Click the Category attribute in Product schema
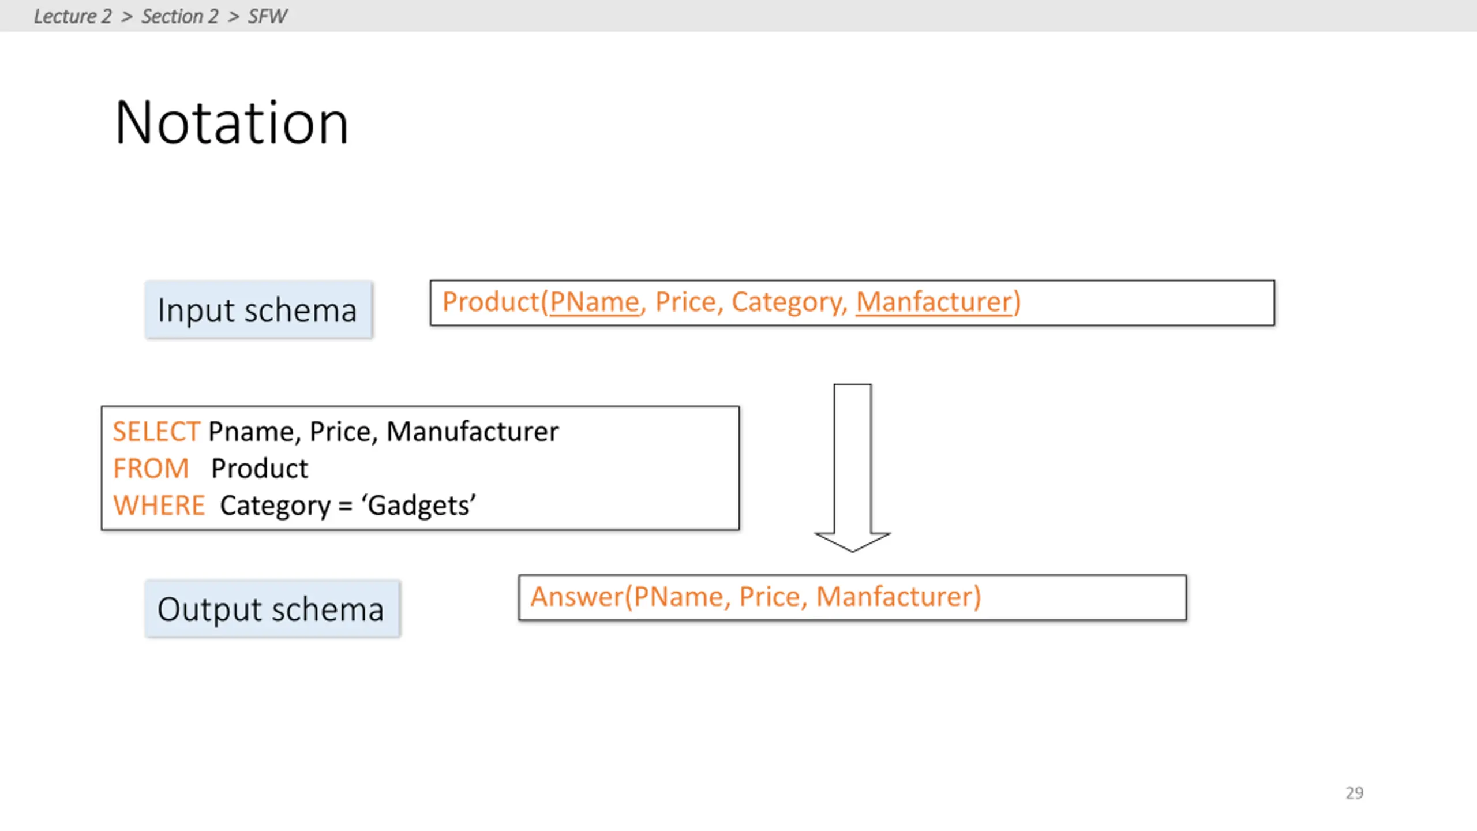 [x=786, y=302]
